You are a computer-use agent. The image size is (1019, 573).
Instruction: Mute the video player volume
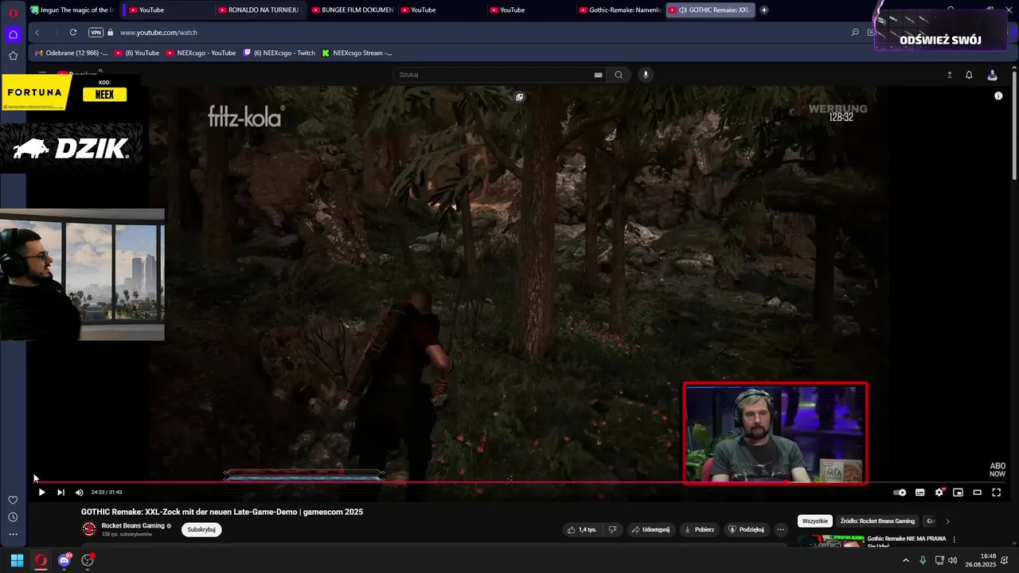click(x=79, y=493)
